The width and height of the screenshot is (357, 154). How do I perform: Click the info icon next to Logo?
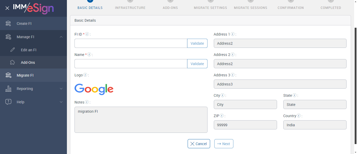pos(85,75)
